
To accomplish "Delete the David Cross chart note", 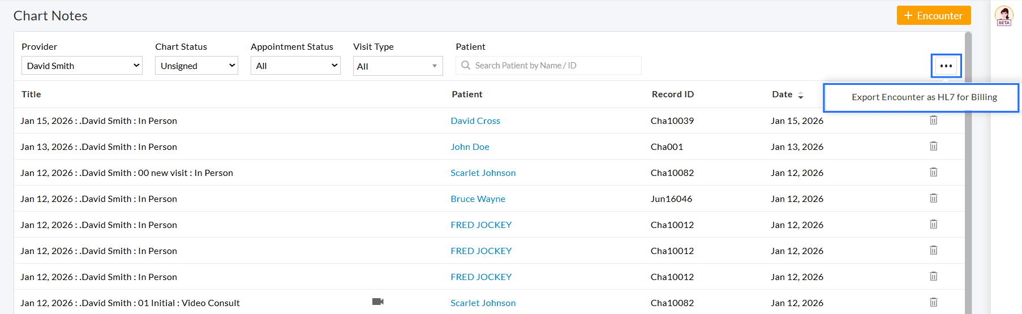I will coord(934,120).
